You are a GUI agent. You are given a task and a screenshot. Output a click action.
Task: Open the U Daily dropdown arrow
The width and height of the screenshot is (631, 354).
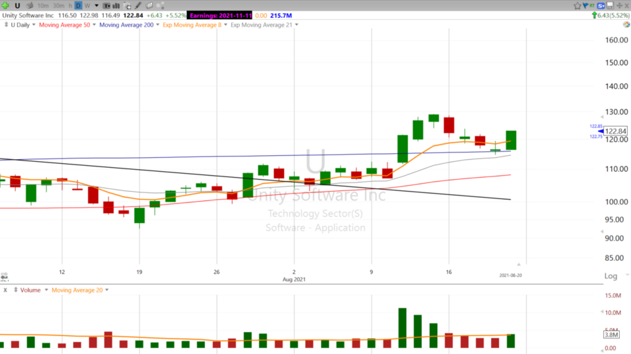coord(34,25)
